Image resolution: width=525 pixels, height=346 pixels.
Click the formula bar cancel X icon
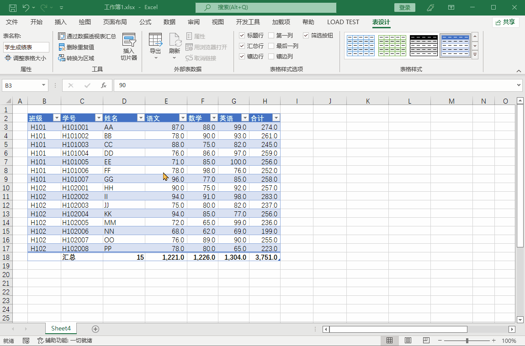click(71, 85)
